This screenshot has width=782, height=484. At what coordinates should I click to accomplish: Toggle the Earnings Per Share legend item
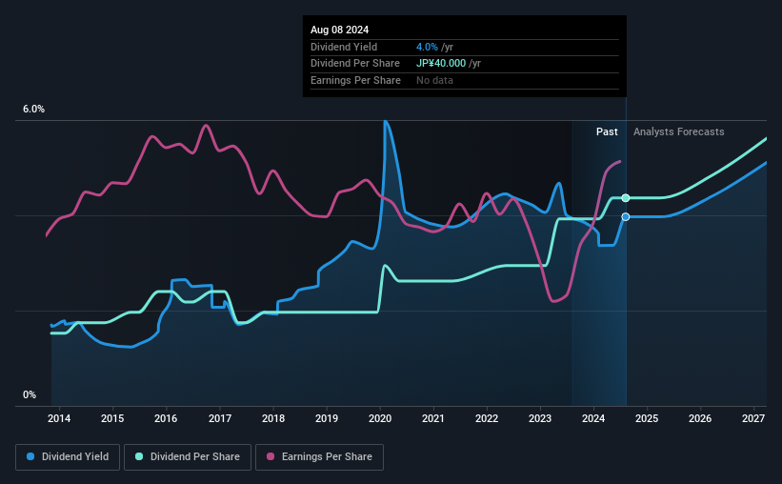[320, 457]
